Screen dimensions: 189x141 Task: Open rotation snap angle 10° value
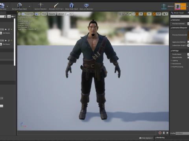149,14
